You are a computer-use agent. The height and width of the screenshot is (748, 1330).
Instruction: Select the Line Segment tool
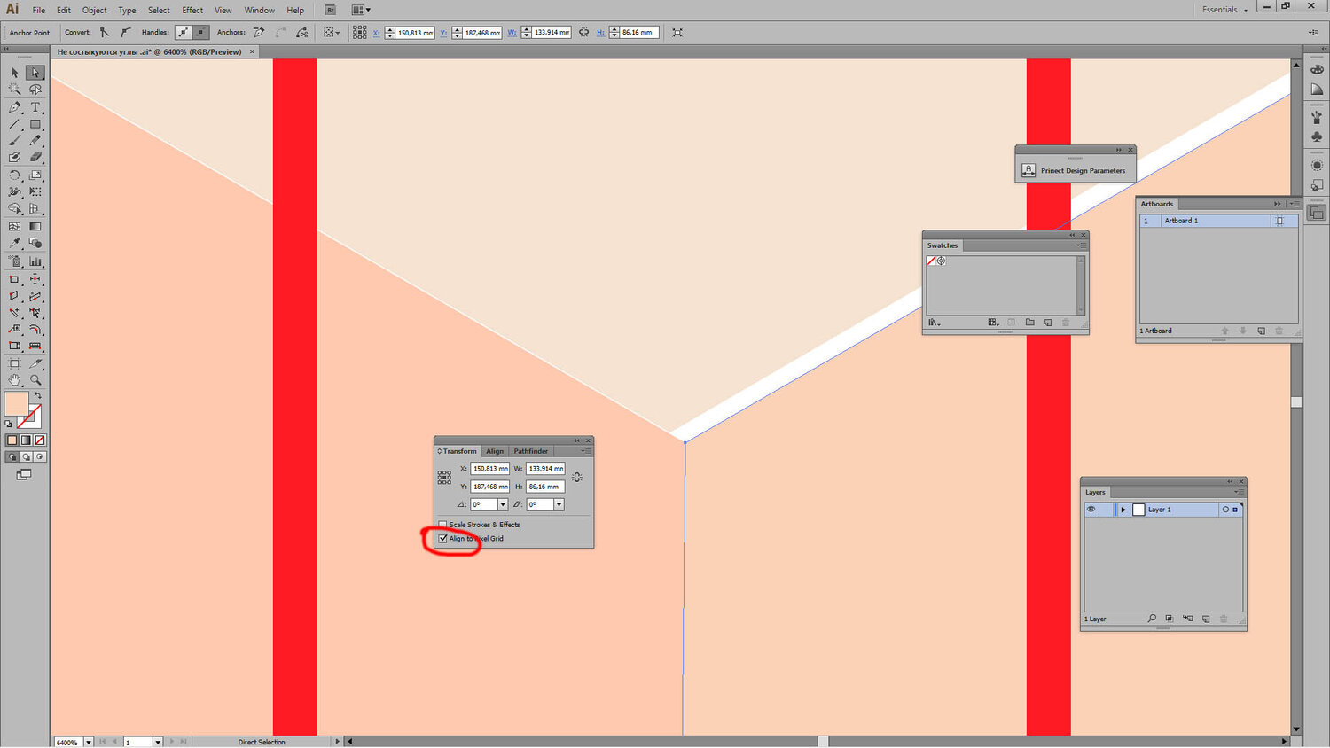coord(15,124)
